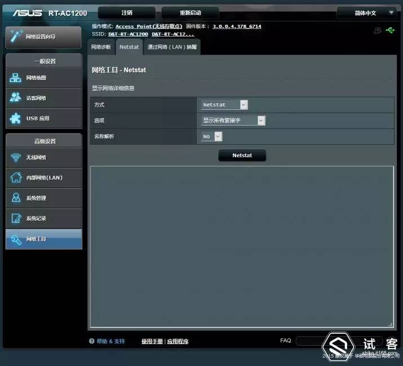This screenshot has width=403, height=366.
Task: Click the network tools wrench icon
Action: pos(16,239)
